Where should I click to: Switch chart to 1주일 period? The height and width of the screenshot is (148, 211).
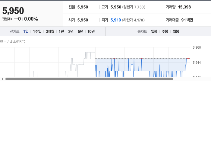(x=37, y=31)
